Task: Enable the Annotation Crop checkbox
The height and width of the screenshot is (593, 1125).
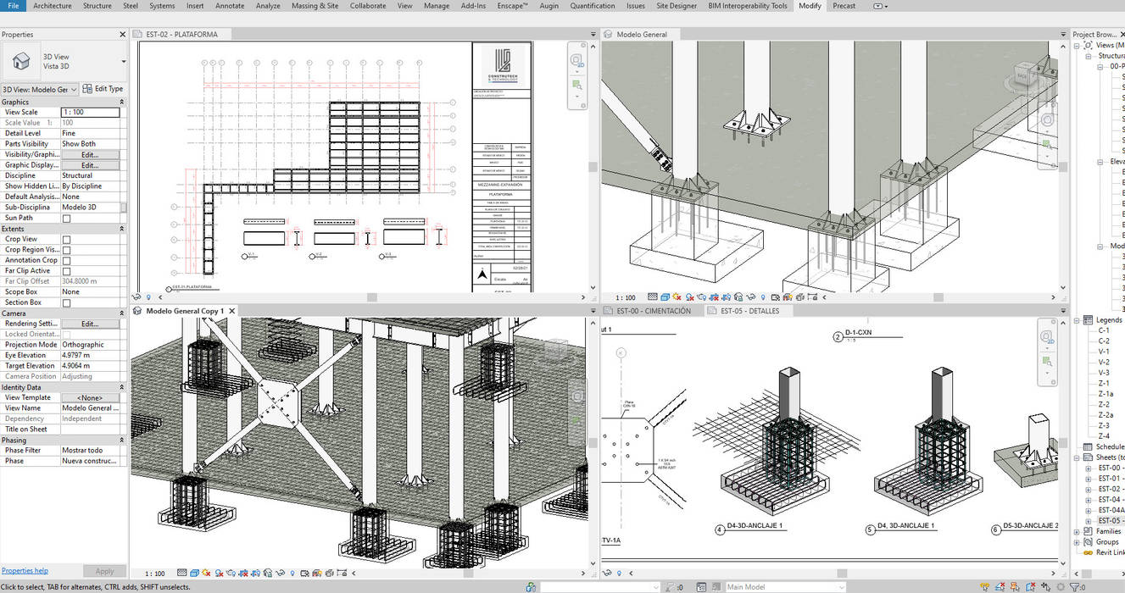Action: [x=67, y=260]
